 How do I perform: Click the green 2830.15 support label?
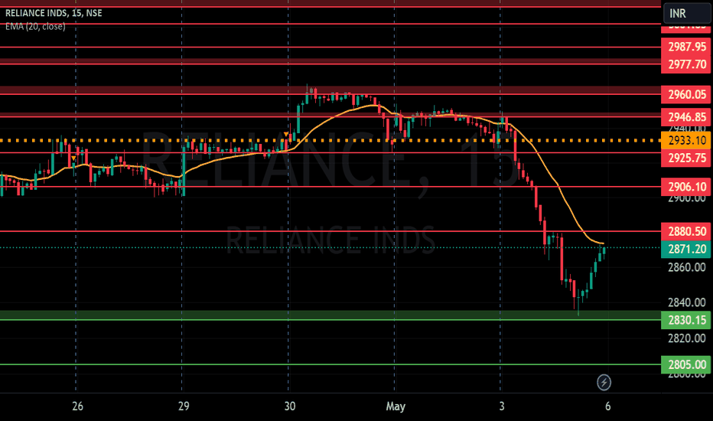(687, 320)
